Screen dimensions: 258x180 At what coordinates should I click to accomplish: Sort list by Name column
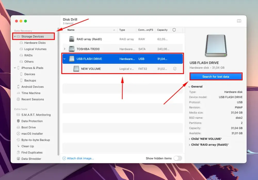pyautogui.click(x=71, y=30)
